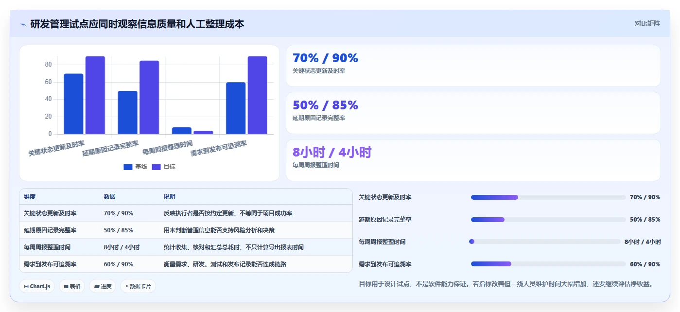Click the 目标 bar for 延期原因记录完整率
The height and width of the screenshot is (312, 680).
click(x=149, y=97)
